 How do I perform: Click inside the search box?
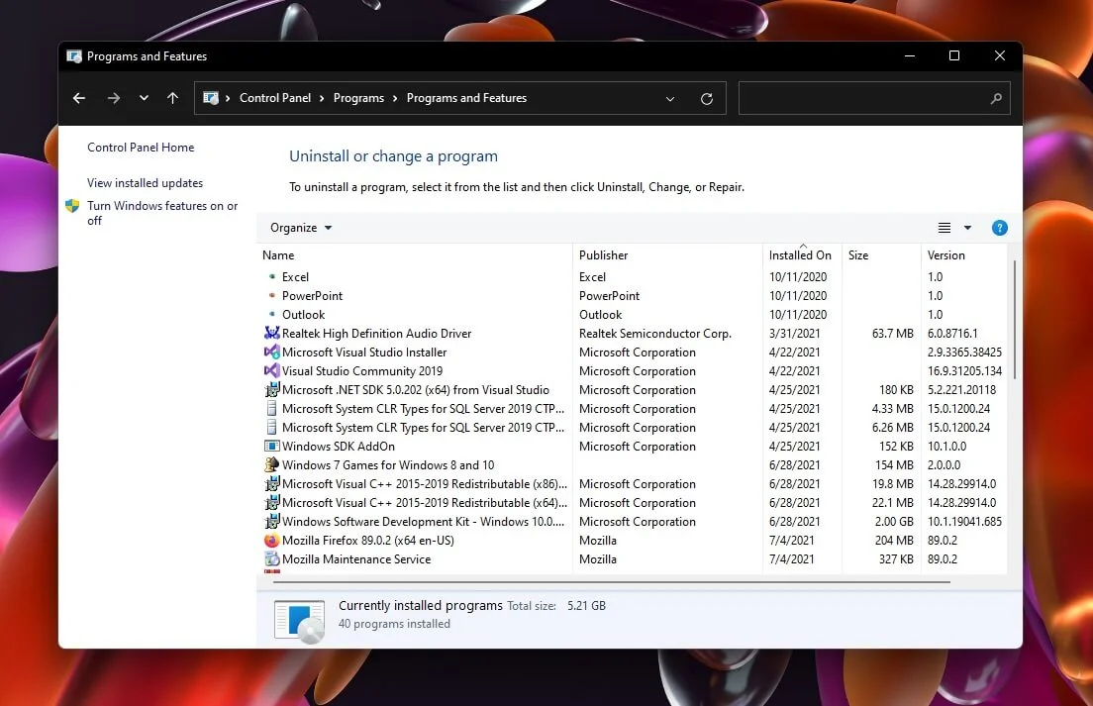[x=871, y=98]
